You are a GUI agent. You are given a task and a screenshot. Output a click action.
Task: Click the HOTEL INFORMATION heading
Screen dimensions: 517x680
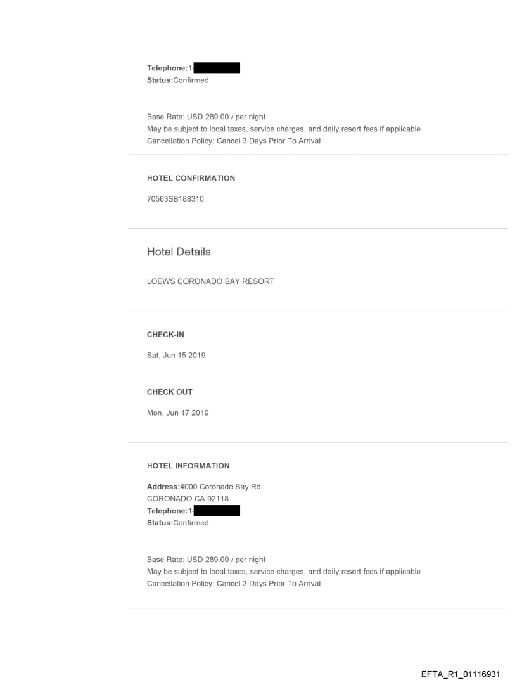188,466
